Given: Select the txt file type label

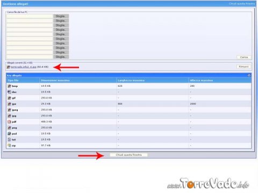Looking at the screenshot, I should click(x=13, y=139).
